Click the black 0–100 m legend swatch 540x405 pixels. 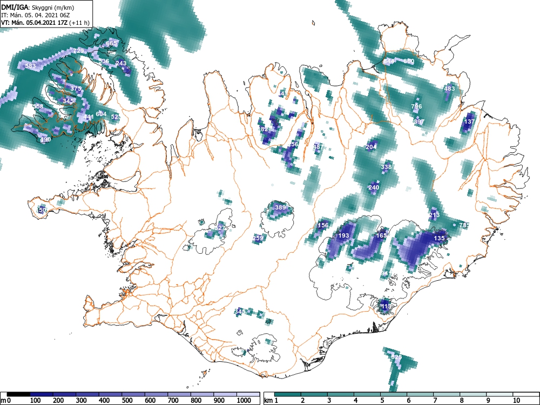coord(18,394)
